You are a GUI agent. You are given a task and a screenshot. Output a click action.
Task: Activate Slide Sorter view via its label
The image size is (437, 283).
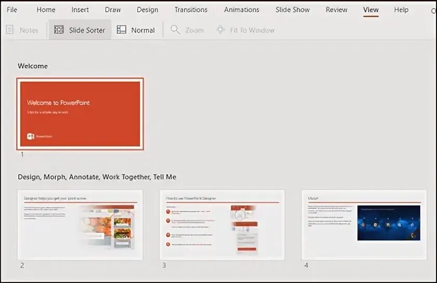pyautogui.click(x=87, y=30)
